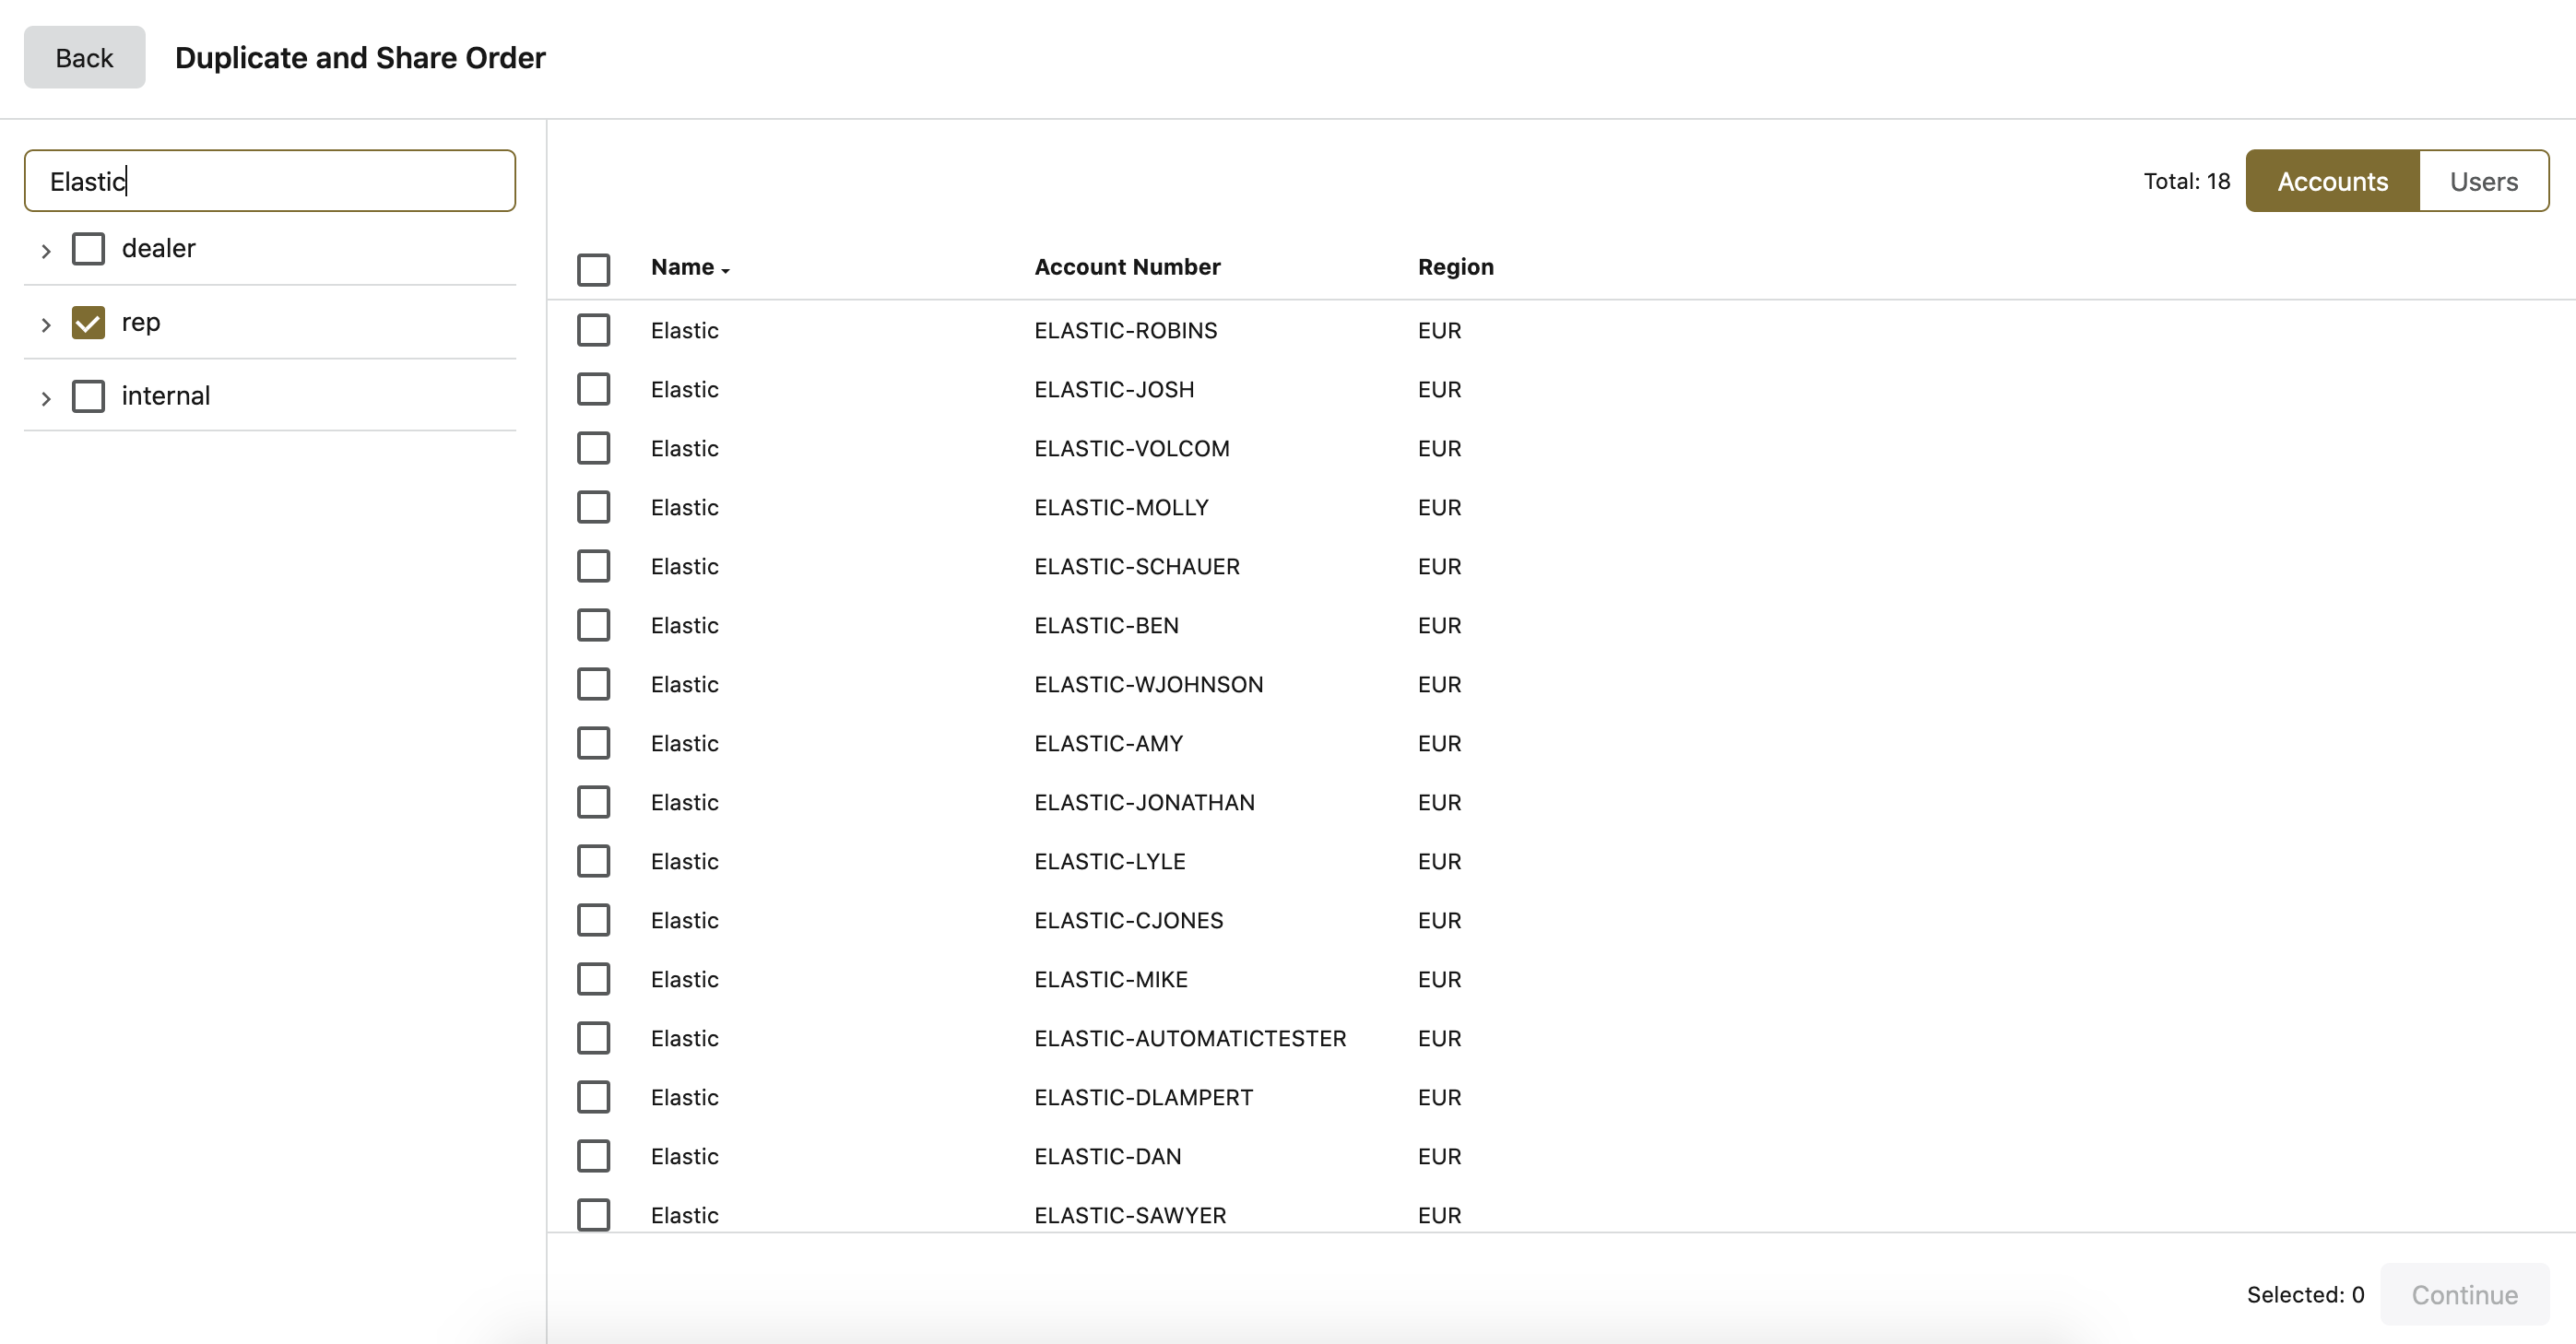Uncheck the rep filter checkbox
Image resolution: width=2576 pixels, height=1344 pixels.
coord(88,322)
